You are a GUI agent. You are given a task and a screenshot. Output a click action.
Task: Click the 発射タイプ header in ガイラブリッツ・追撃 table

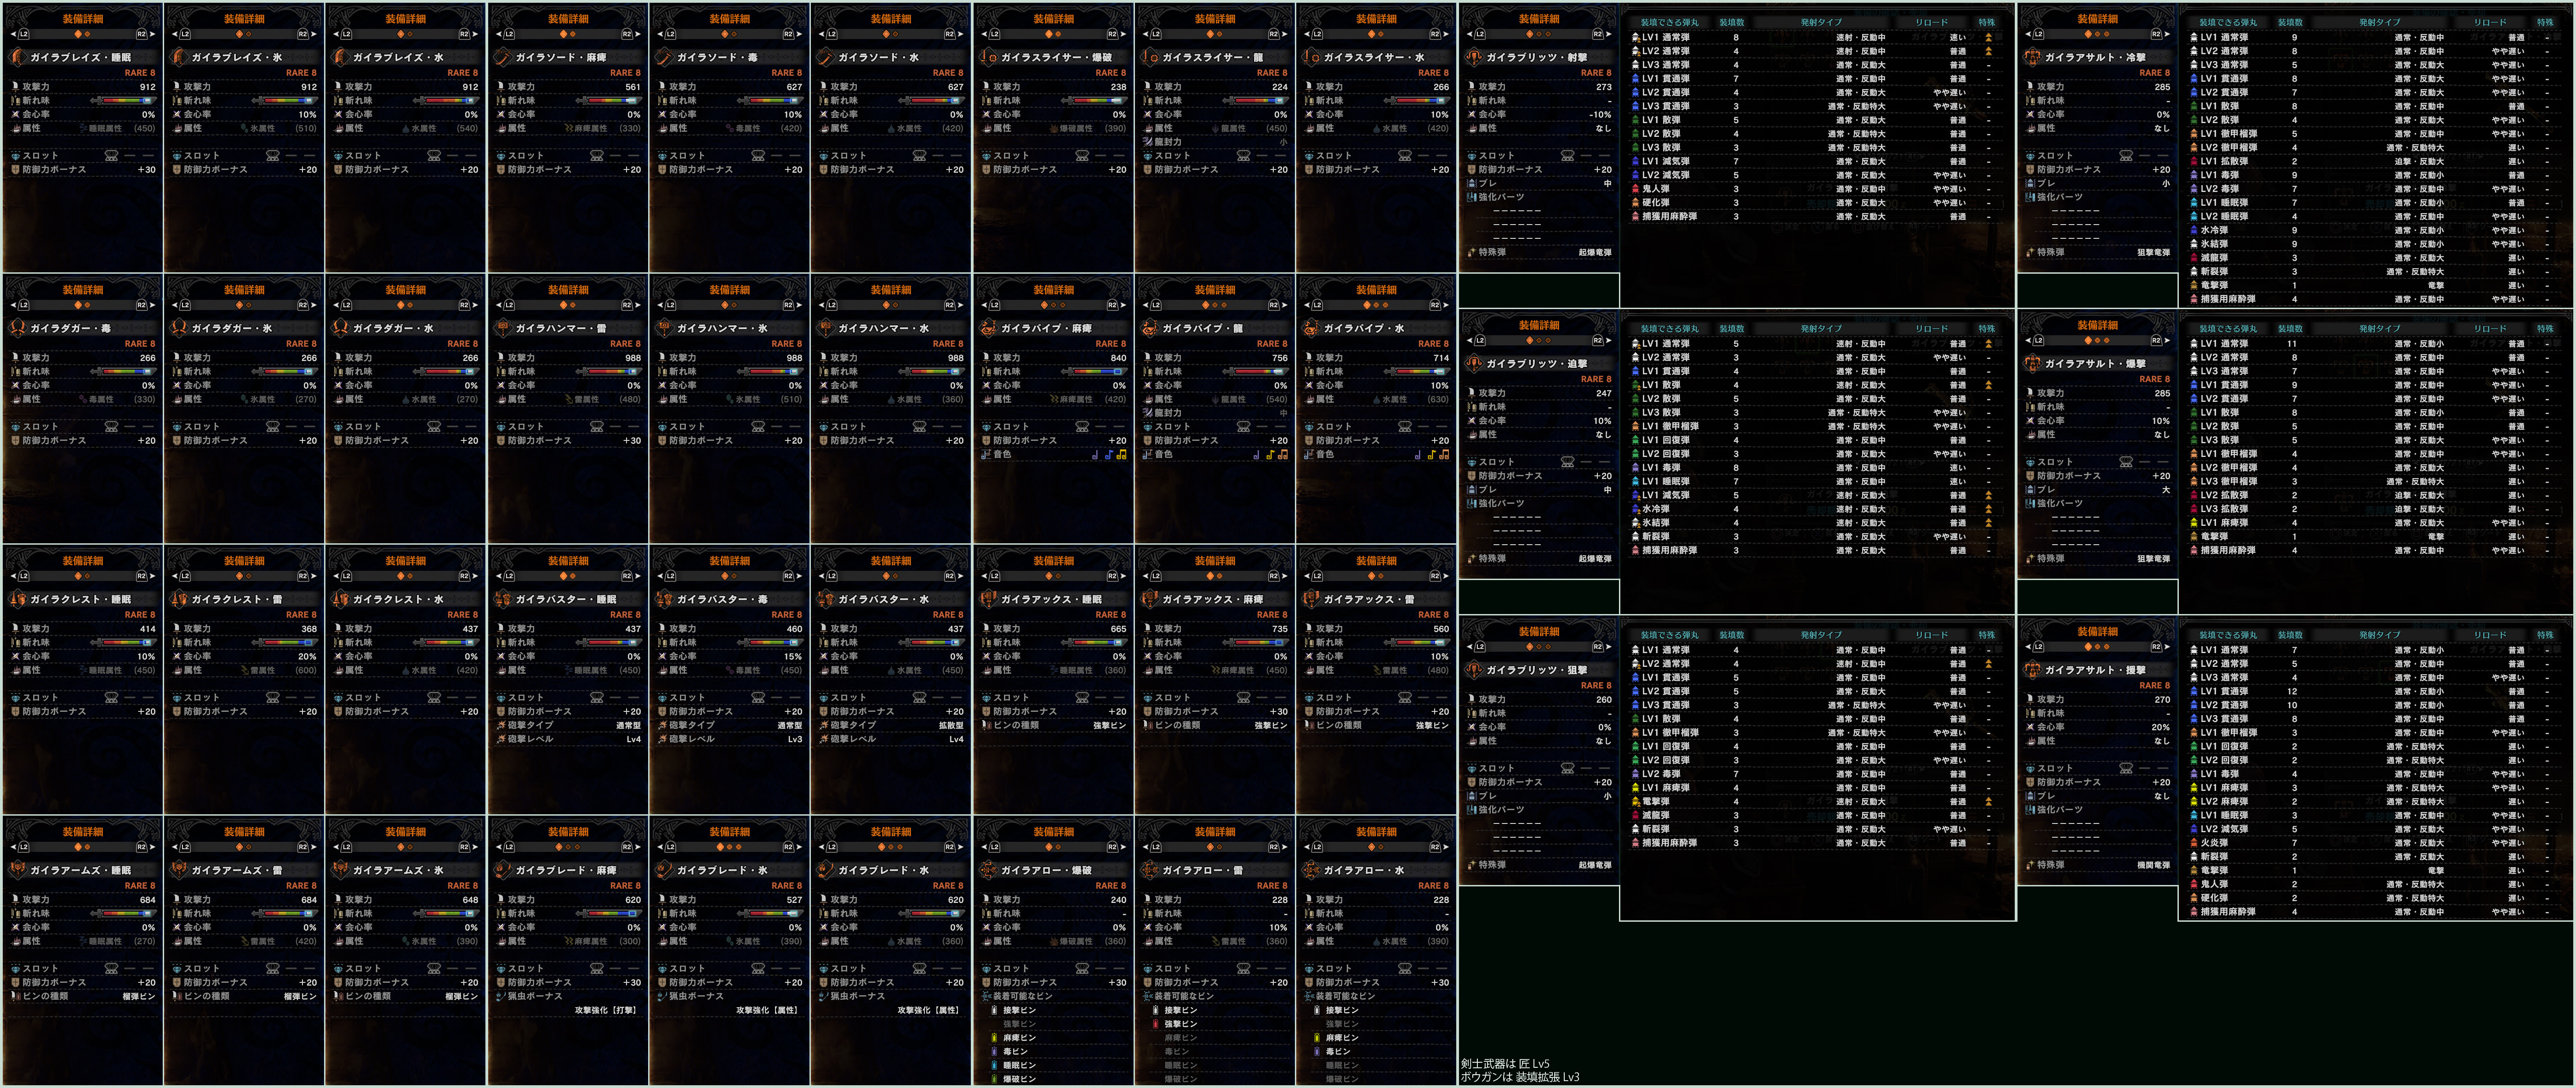click(x=1821, y=329)
